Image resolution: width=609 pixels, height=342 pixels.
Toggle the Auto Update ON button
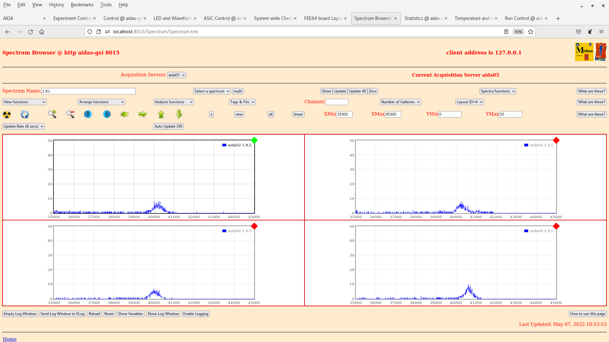point(168,126)
